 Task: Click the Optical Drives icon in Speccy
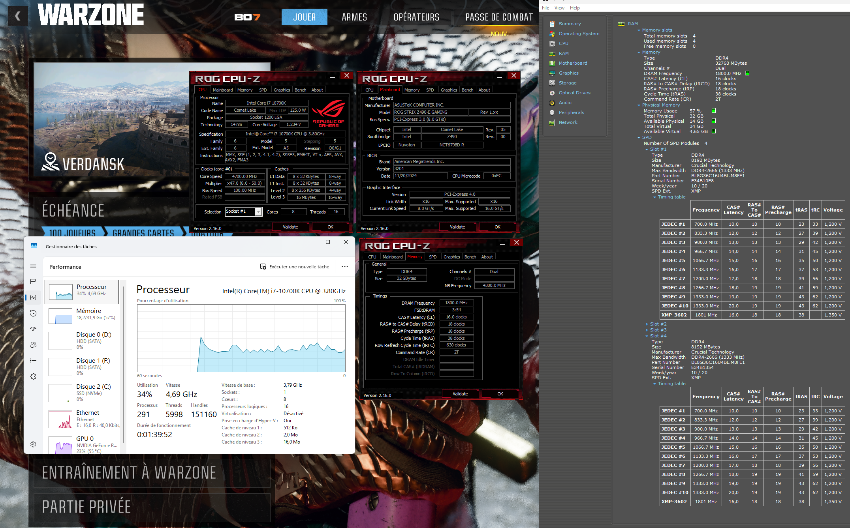552,93
